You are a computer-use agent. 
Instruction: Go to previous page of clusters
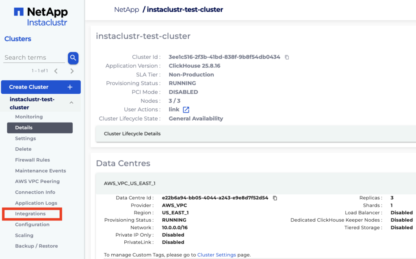point(56,71)
